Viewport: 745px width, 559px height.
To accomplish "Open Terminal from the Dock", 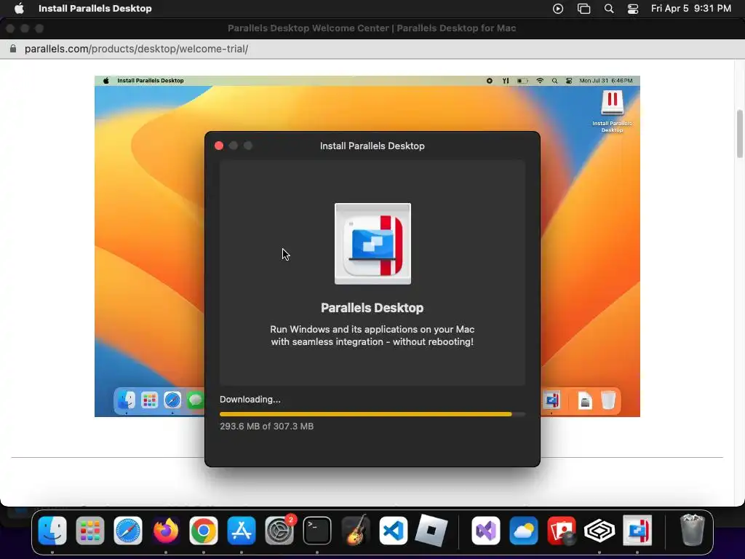I will (317, 531).
